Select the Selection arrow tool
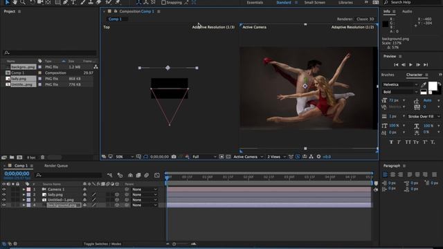Image resolution: width=443 pixels, height=249 pixels. 8,2
